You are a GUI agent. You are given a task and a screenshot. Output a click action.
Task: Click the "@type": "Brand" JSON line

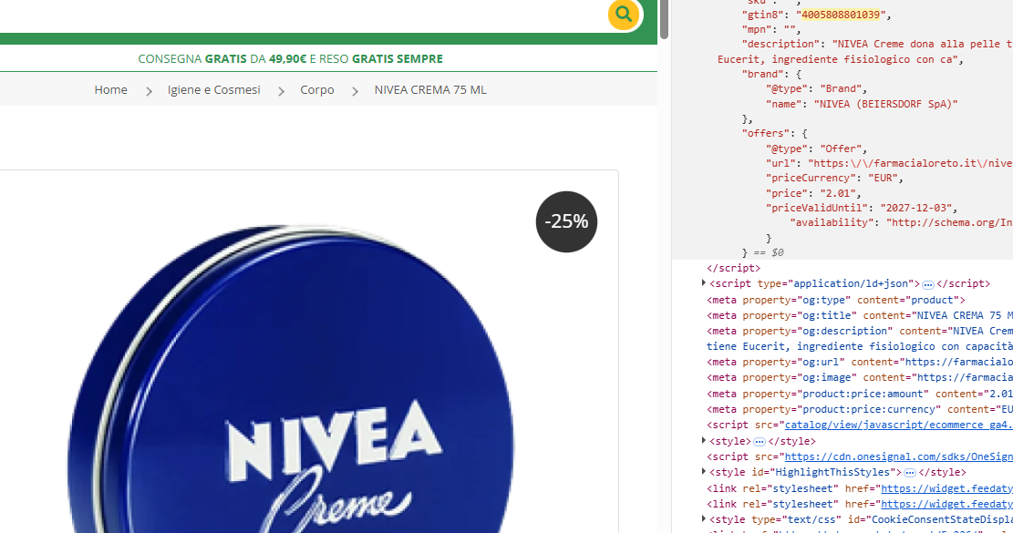point(817,88)
